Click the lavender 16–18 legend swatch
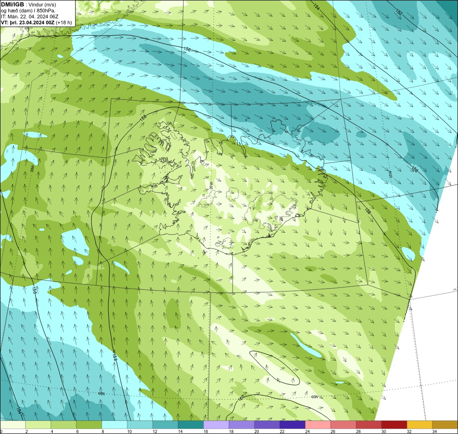458x434 pixels. pos(216,425)
